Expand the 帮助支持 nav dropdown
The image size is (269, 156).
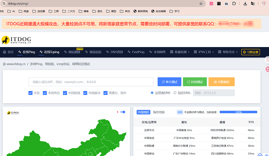[x=228, y=52]
